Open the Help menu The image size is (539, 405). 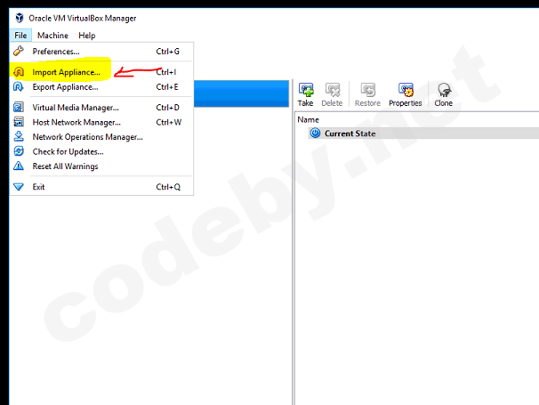click(x=86, y=36)
